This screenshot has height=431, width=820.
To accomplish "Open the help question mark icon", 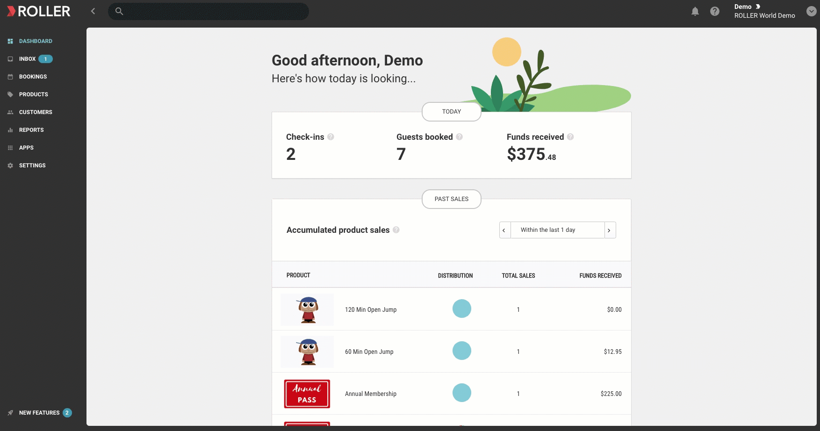I will tap(715, 11).
